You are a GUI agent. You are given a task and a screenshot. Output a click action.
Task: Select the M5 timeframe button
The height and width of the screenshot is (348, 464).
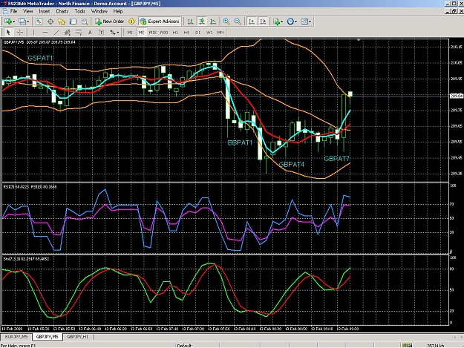click(x=141, y=32)
